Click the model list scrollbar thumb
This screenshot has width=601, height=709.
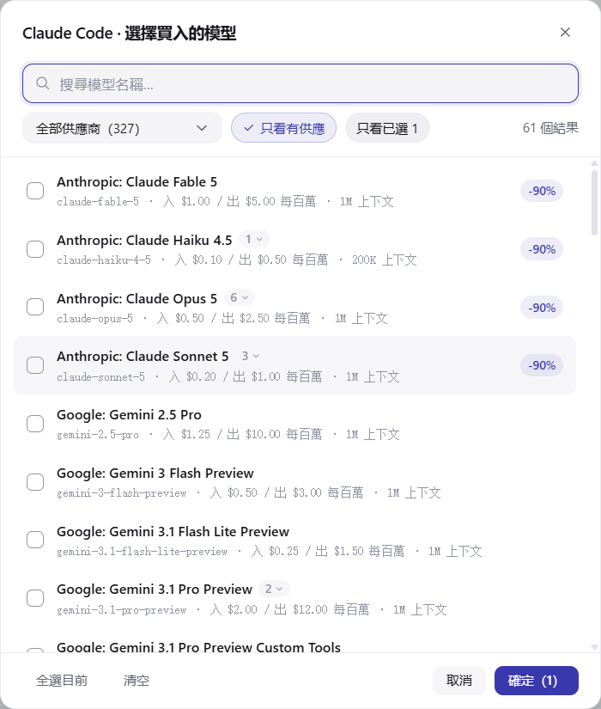point(594,203)
